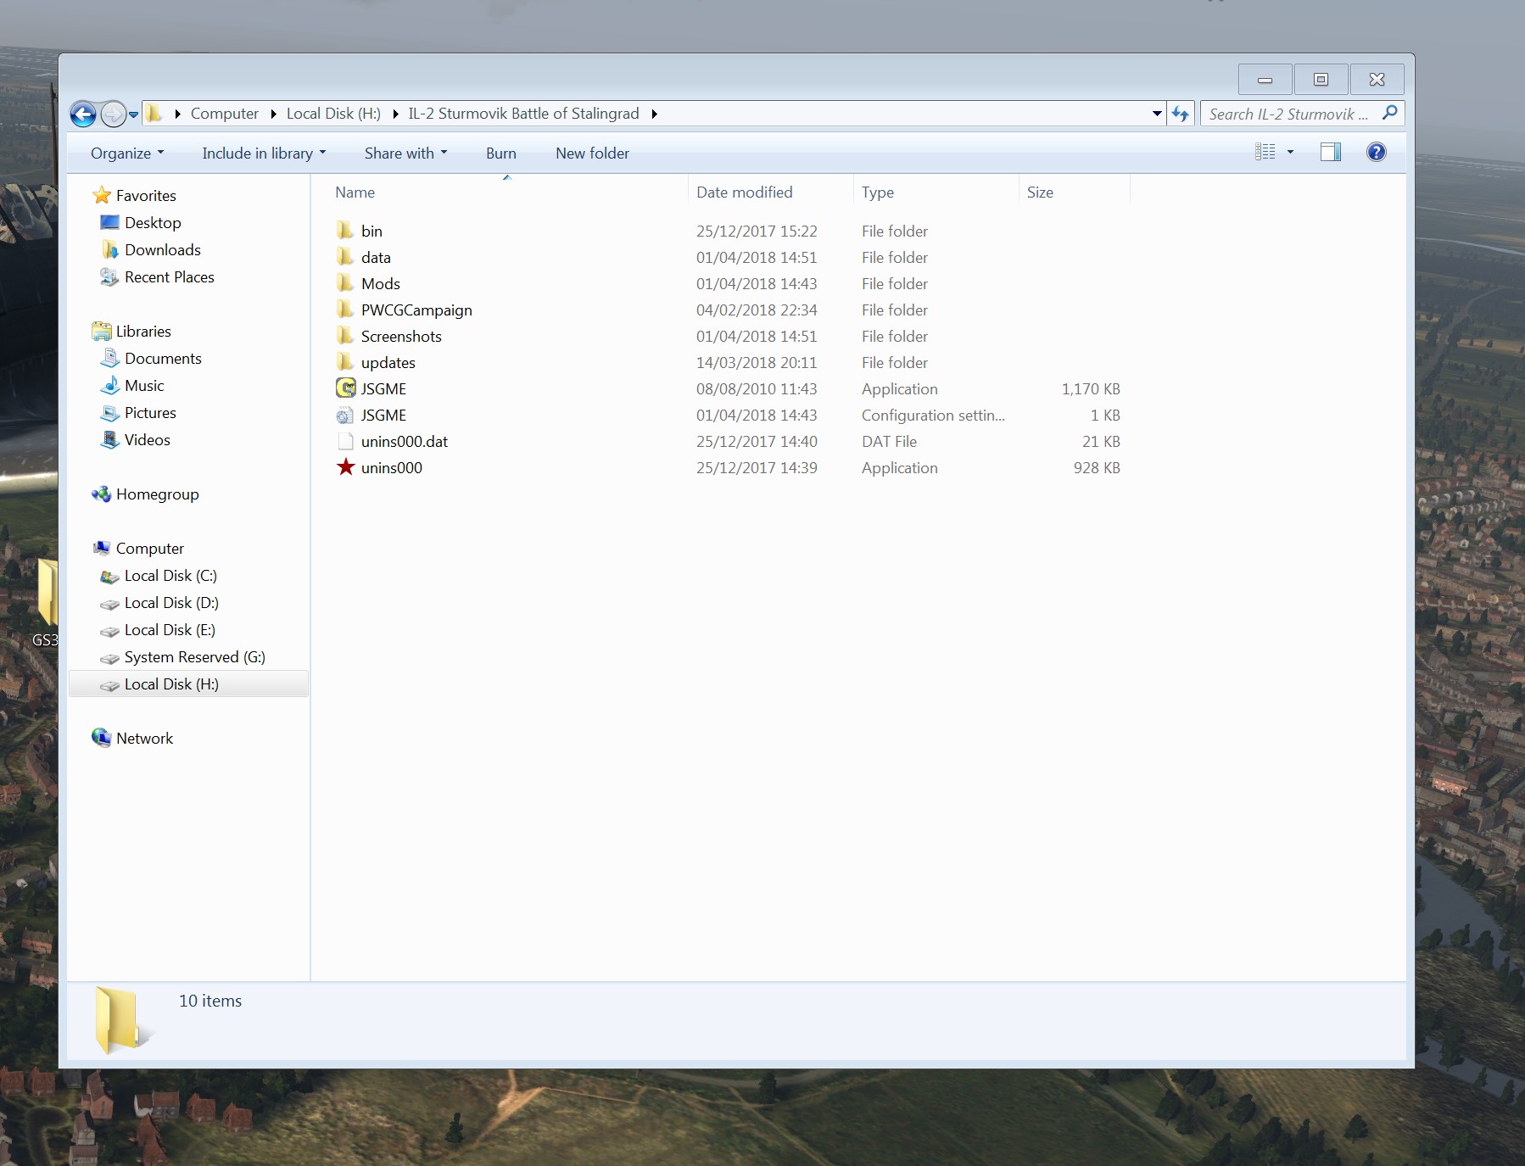Click the Search IL-2 Sturmovik input field

(1288, 114)
